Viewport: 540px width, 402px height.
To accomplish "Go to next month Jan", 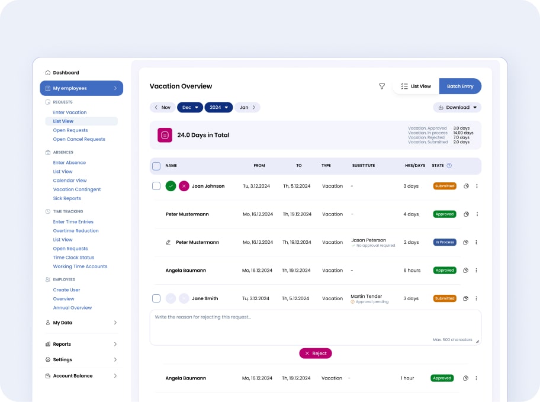I will pos(247,107).
